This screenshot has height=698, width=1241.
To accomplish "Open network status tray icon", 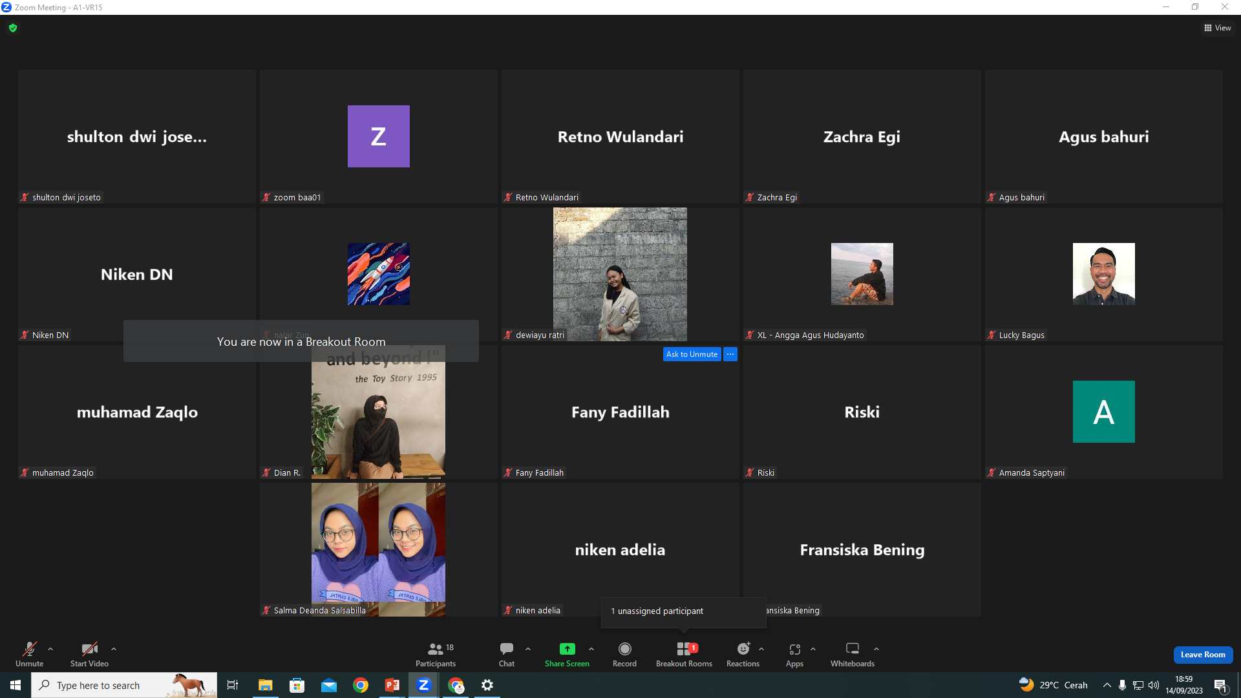I will point(1138,685).
